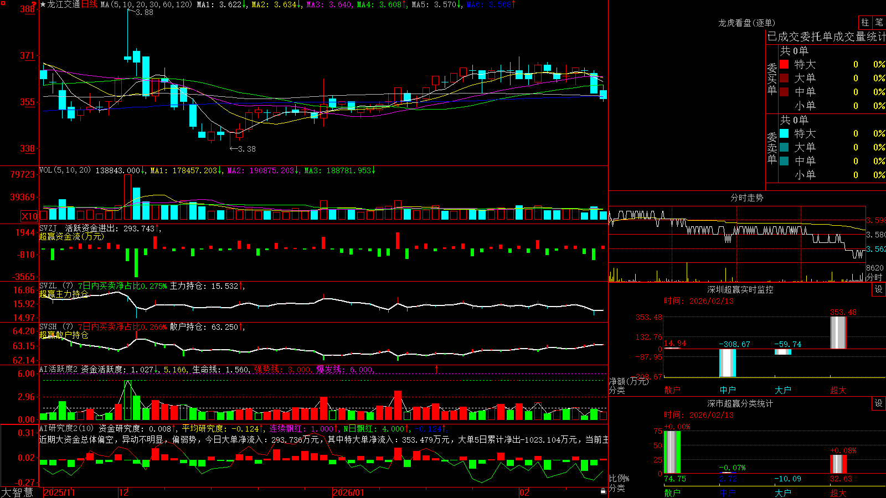Click the 强势线: 3.000 label
The image size is (886, 498).
(x=282, y=370)
